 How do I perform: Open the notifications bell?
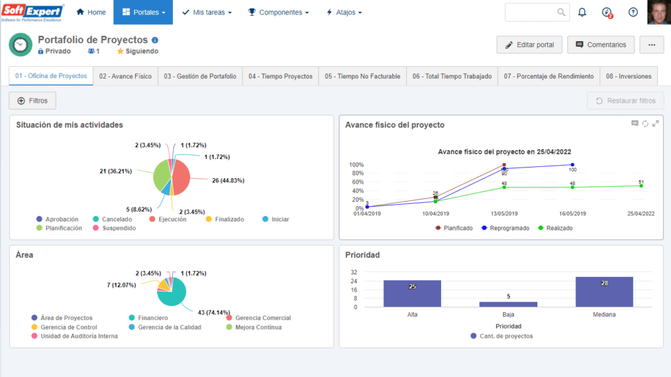[x=582, y=12]
